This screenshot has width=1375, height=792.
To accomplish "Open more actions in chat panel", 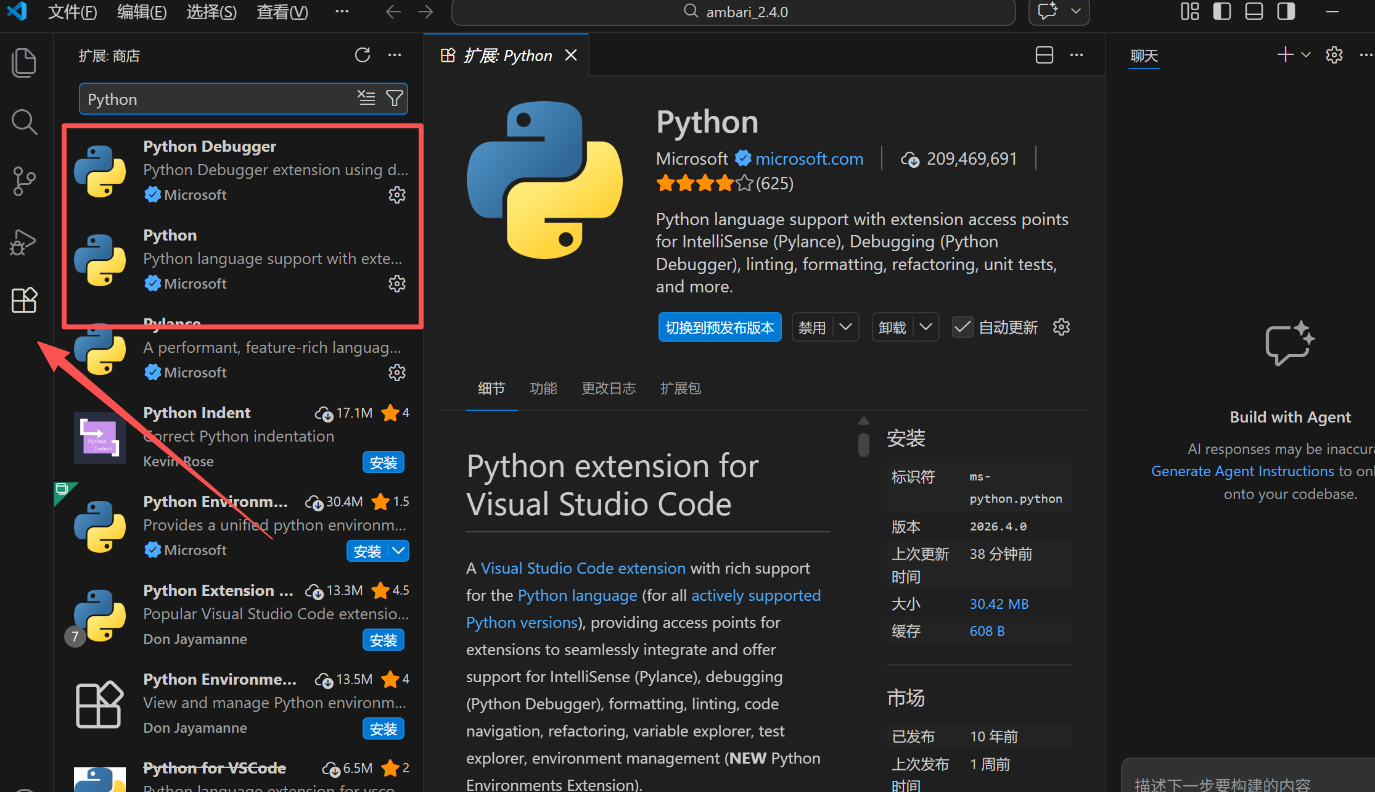I will tap(1366, 55).
